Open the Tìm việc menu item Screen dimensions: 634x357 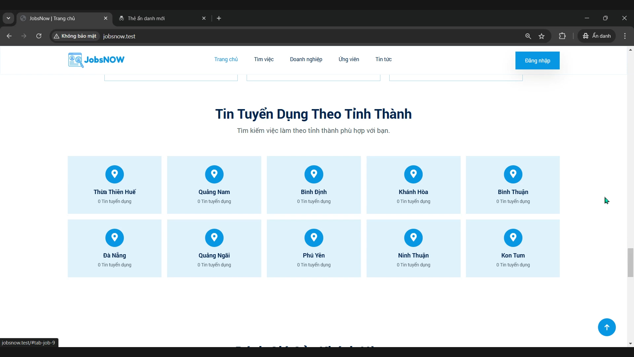[x=264, y=59]
